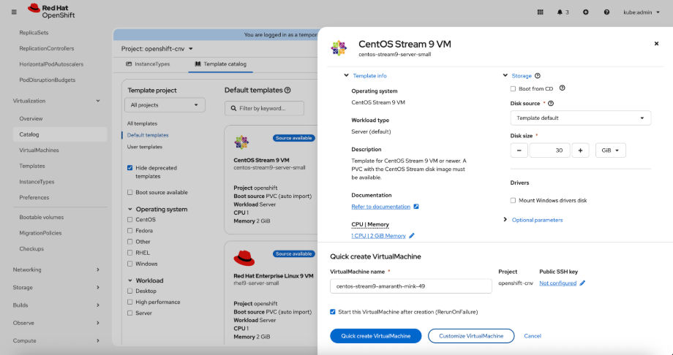Click the Cancel link
This screenshot has height=355, width=673.
coord(533,336)
